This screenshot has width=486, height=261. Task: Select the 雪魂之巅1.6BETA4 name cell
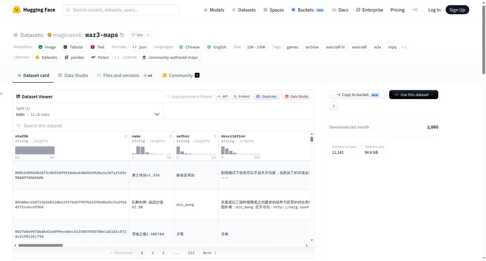[x=152, y=234]
